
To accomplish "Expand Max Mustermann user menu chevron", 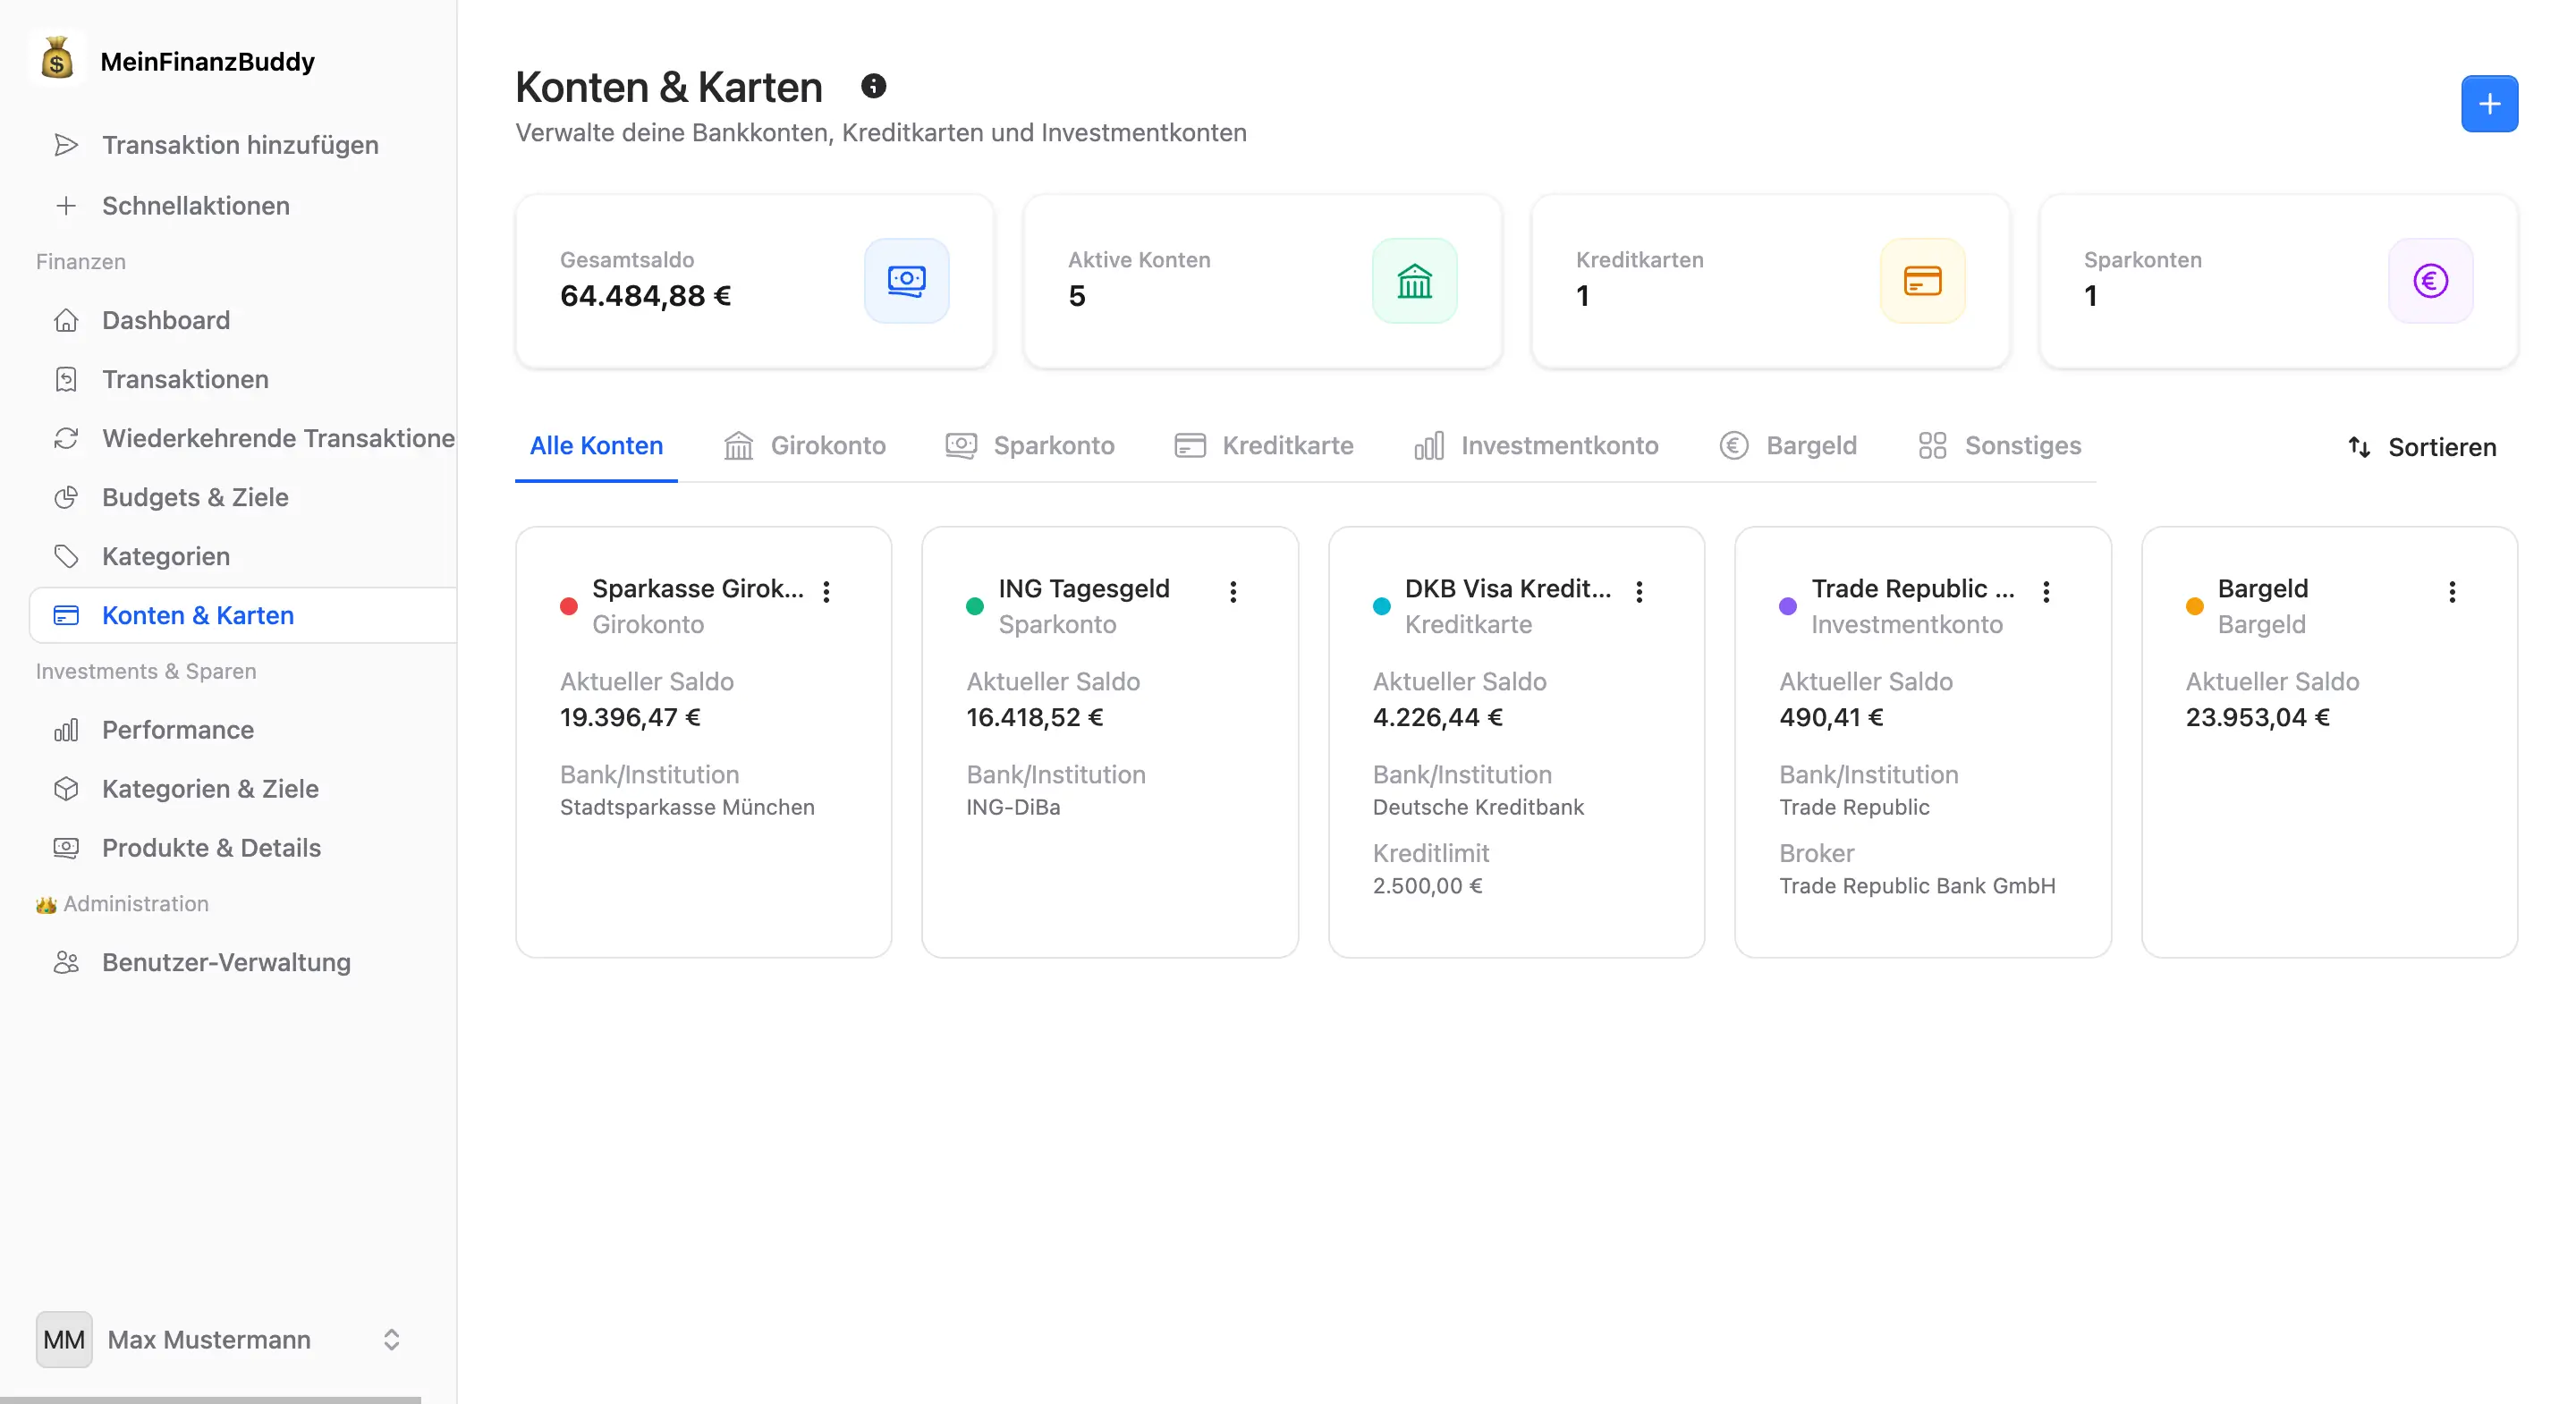I will coord(391,1339).
